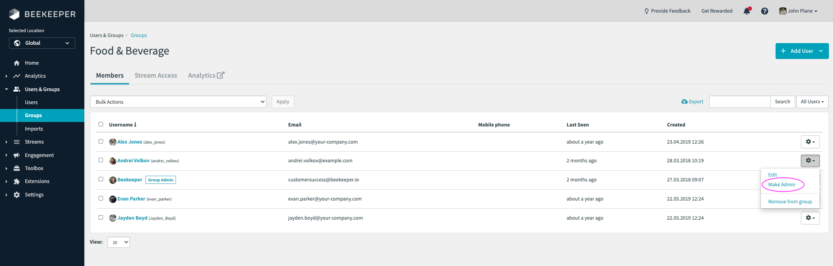Open the Bulk Actions dropdown
The height and width of the screenshot is (266, 833).
[178, 102]
